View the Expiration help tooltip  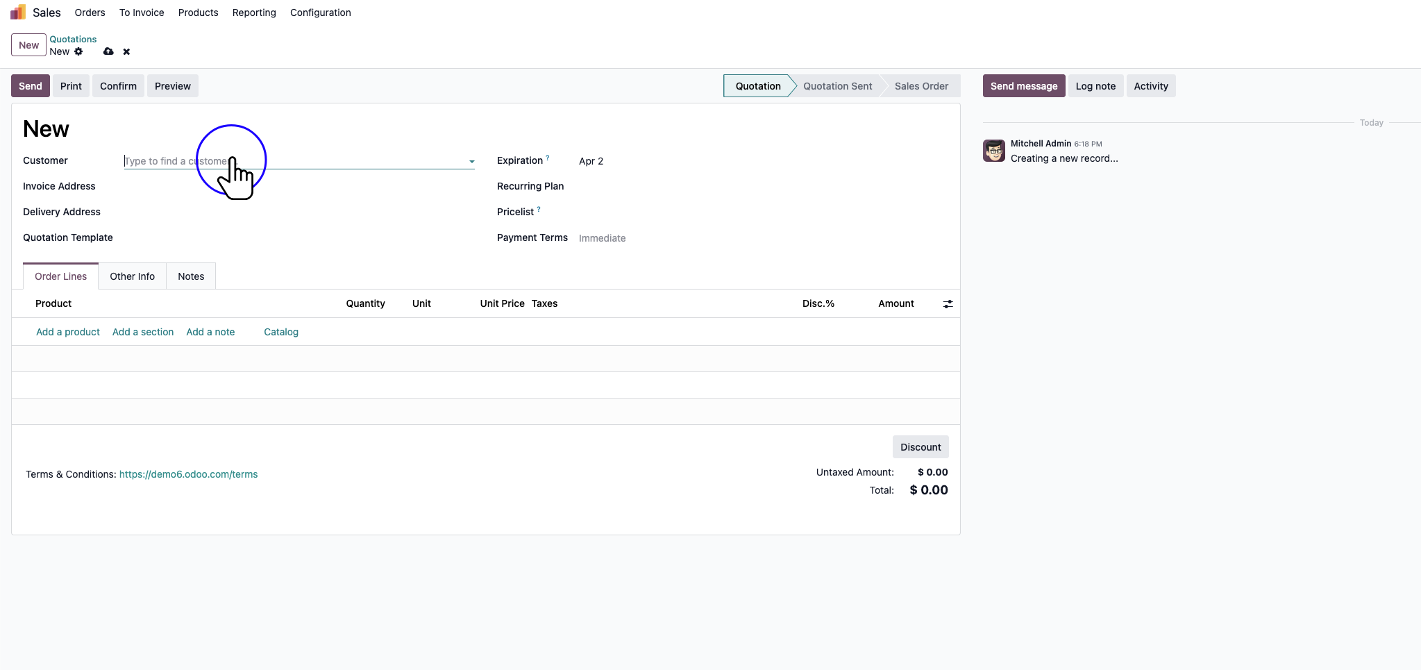[546, 156]
